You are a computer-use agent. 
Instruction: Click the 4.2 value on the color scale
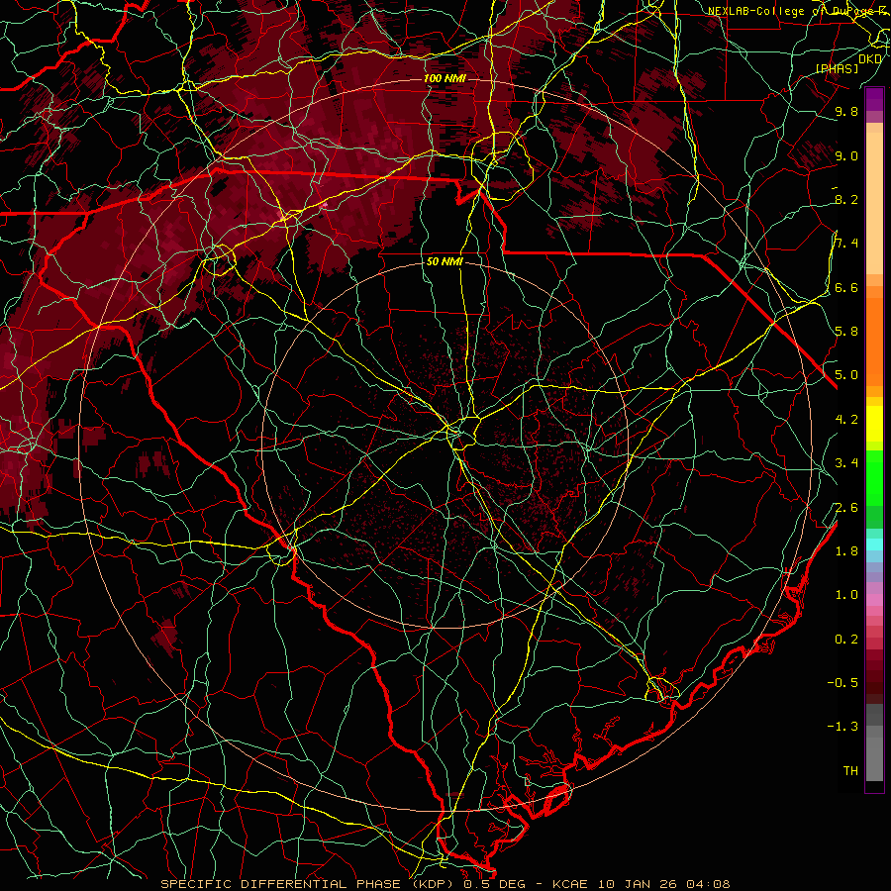coord(846,420)
